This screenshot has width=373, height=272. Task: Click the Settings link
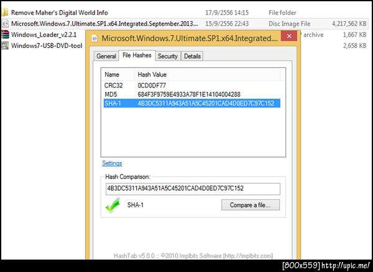(112, 163)
